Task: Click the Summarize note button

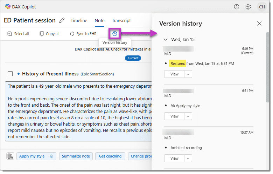Action: click(76, 156)
